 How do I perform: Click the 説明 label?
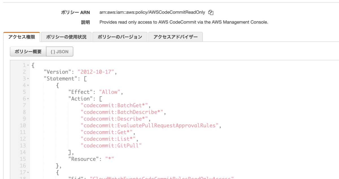85,22
